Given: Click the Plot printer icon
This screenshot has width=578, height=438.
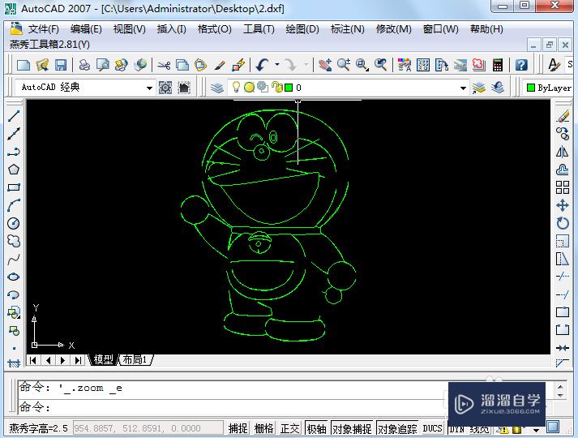Looking at the screenshot, I should 85,65.
